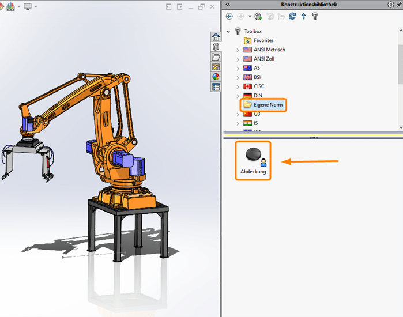Collapse the Konstruktionsbibliothek task pane with double chevron
This screenshot has height=317, width=403.
coord(228,5)
